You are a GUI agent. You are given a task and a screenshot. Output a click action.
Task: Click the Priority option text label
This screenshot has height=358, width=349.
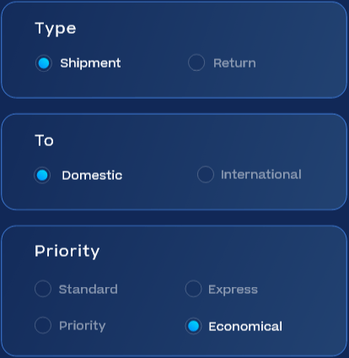click(x=83, y=326)
